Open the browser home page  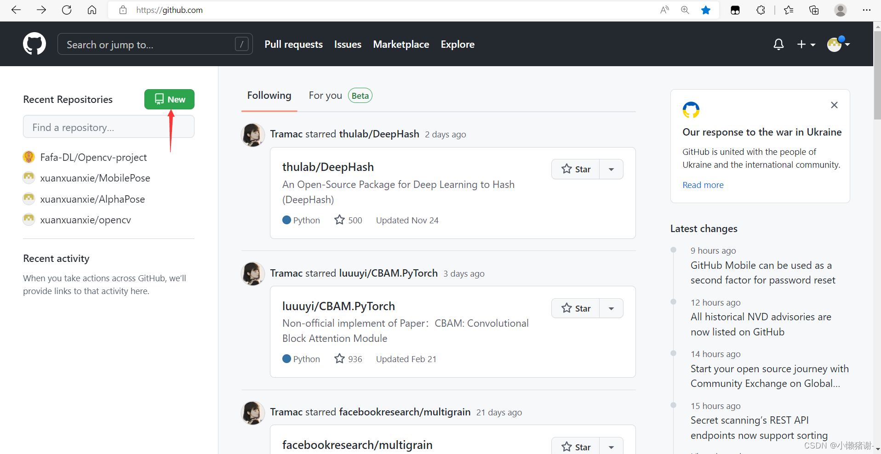[x=92, y=10]
